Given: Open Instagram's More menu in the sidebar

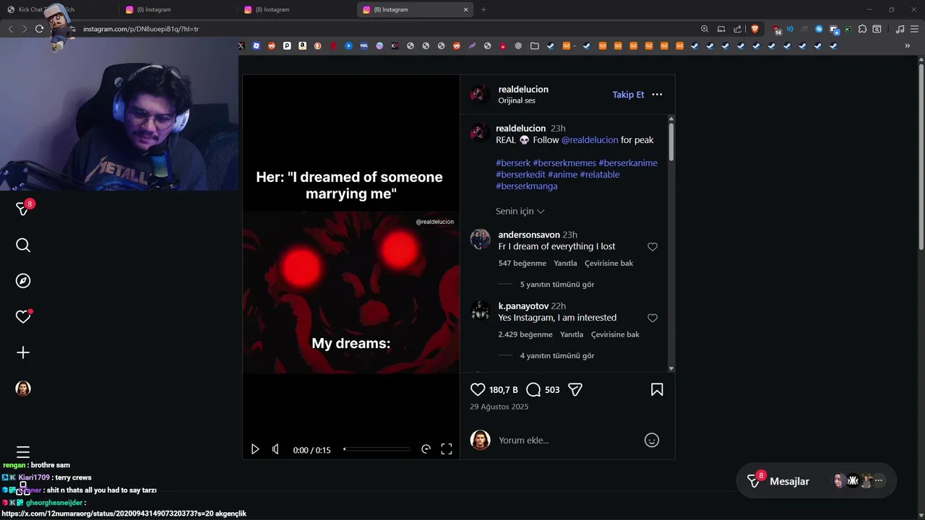Looking at the screenshot, I should pos(23,452).
